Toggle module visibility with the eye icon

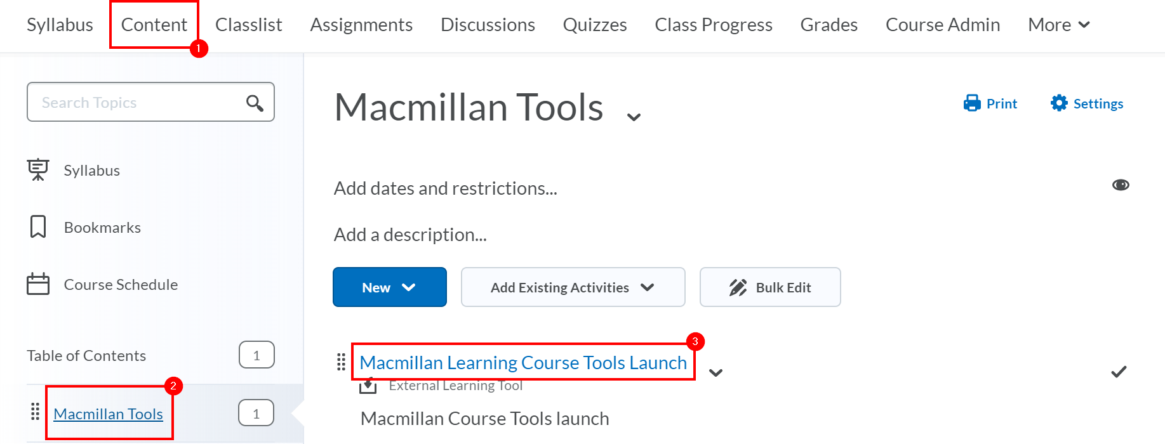[x=1121, y=185]
